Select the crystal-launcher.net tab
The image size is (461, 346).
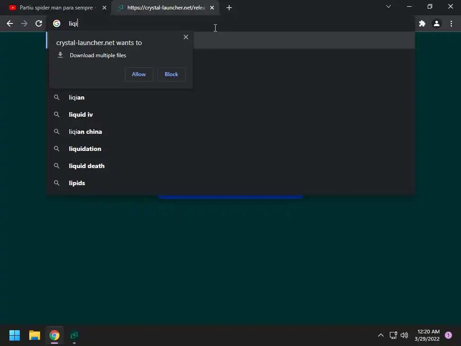coord(165,8)
